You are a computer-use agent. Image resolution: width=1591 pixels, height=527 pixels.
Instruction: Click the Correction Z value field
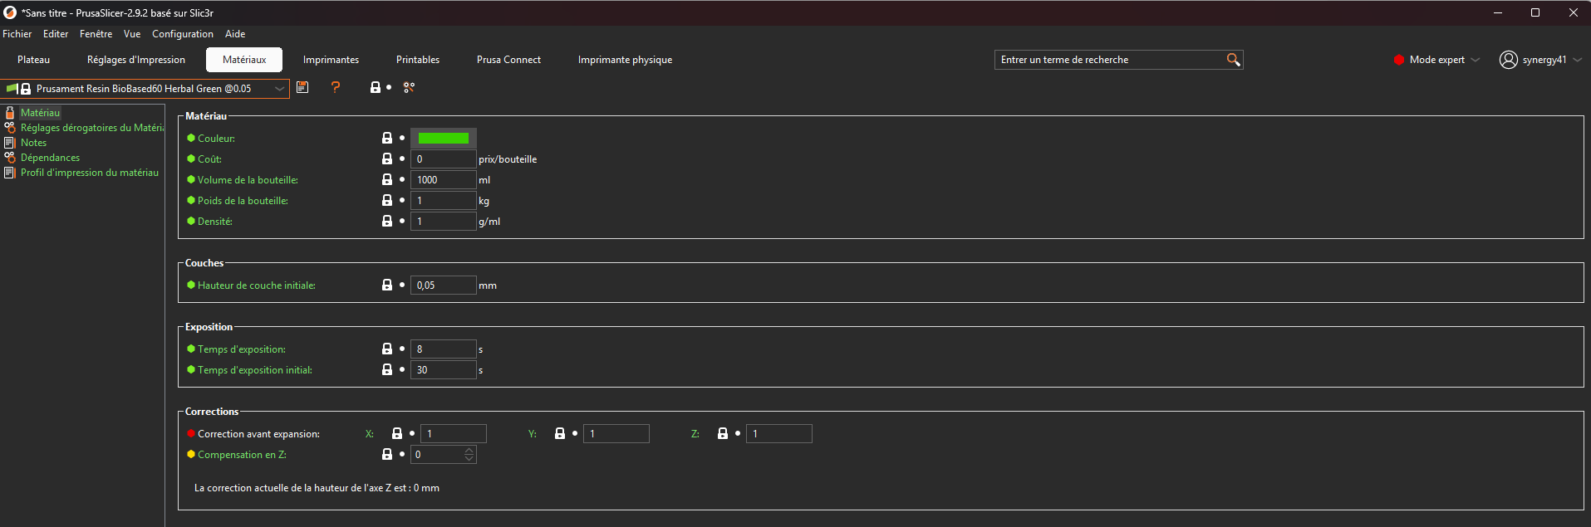tap(778, 433)
